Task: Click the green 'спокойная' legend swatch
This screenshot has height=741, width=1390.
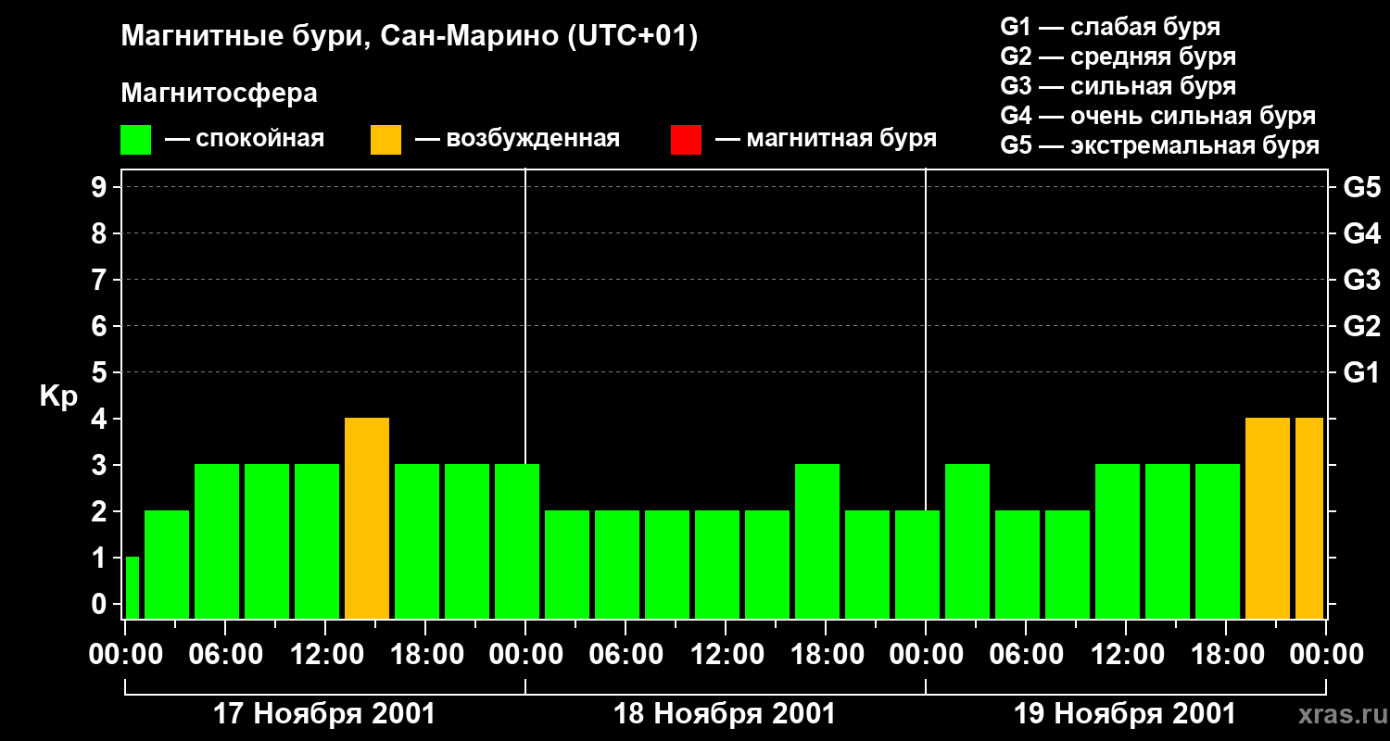Action: pyautogui.click(x=136, y=140)
